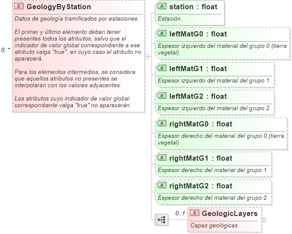Viewport: 292px width, 234px height.
Task: Click 'Espesor izquierdo del material del grupo 2.'
Action: pos(214,108)
